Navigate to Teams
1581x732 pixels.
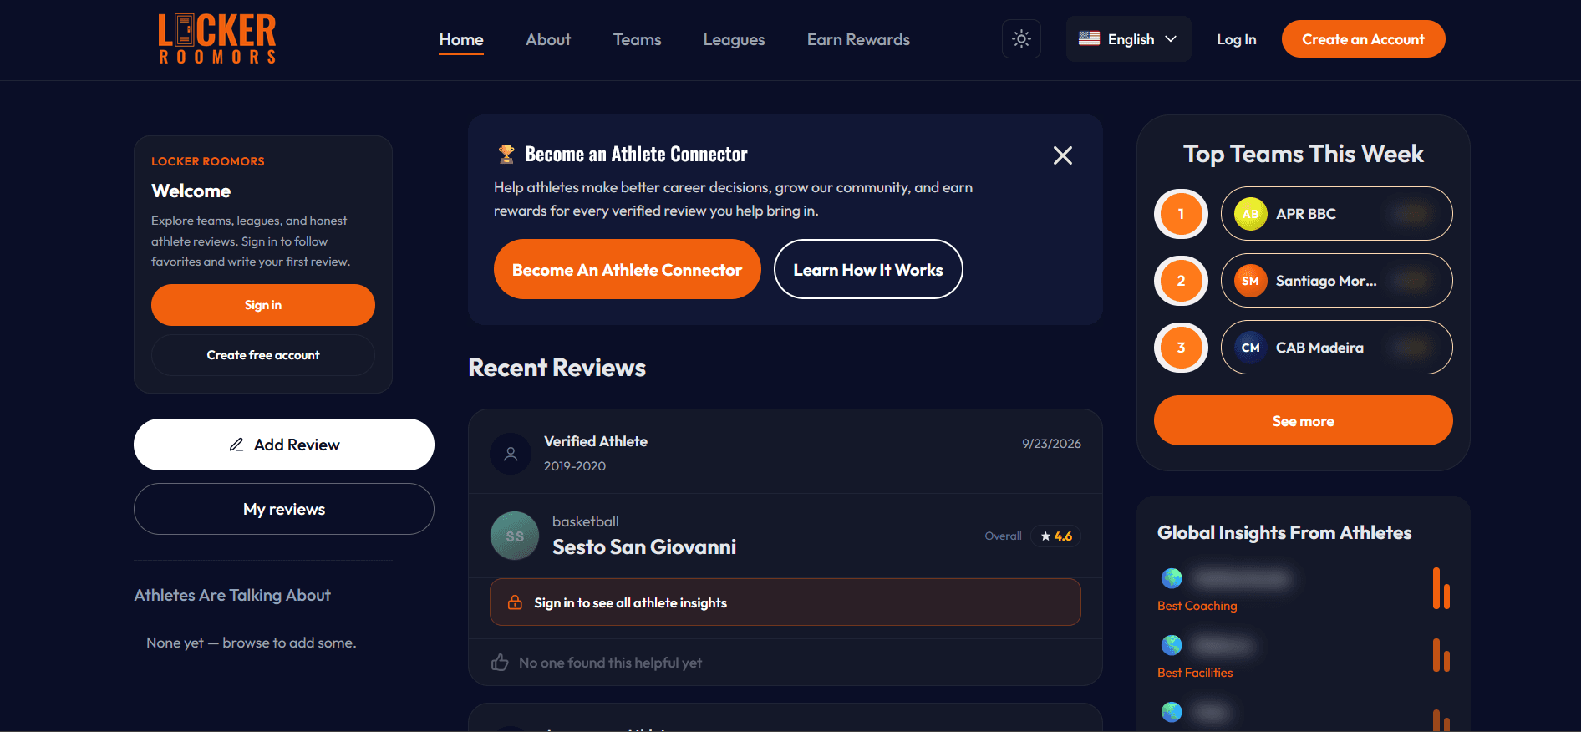point(637,39)
